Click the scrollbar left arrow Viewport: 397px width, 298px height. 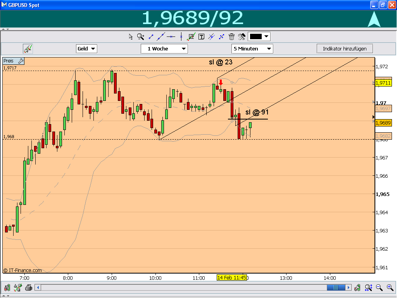pos(38,288)
